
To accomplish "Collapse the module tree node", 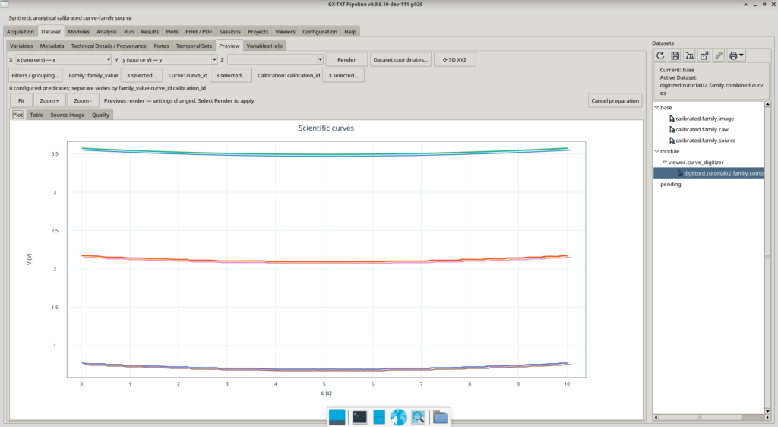I will tap(656, 151).
